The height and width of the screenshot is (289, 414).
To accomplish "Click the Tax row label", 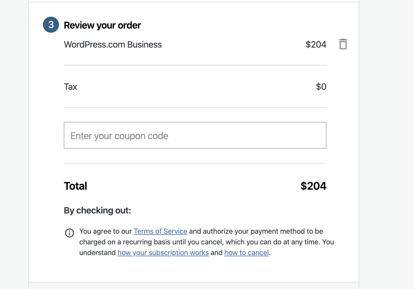I will point(70,87).
